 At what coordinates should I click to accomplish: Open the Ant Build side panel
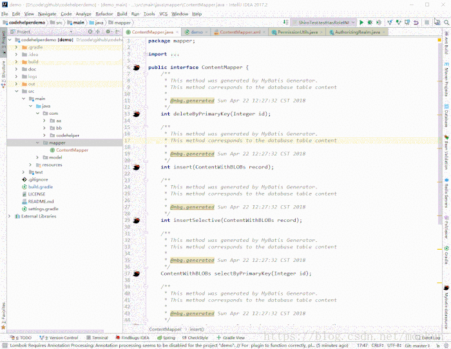pyautogui.click(x=446, y=43)
